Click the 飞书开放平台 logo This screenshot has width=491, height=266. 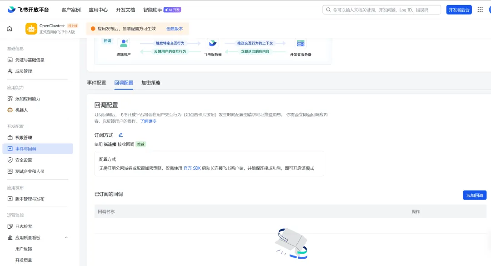(x=29, y=10)
